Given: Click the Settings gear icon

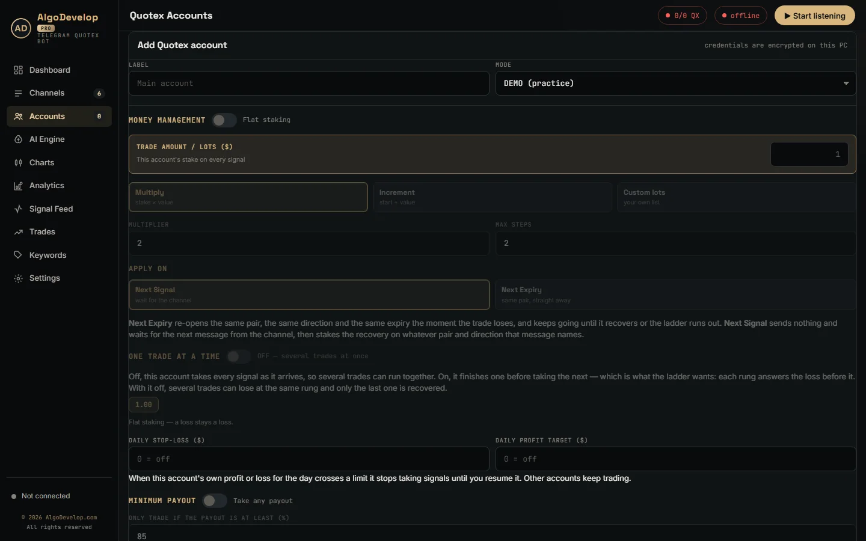Looking at the screenshot, I should click(18, 278).
